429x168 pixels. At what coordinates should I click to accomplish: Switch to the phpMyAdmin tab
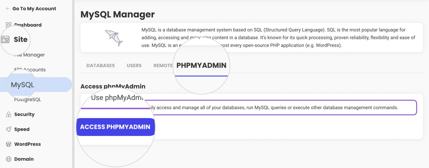point(201,65)
